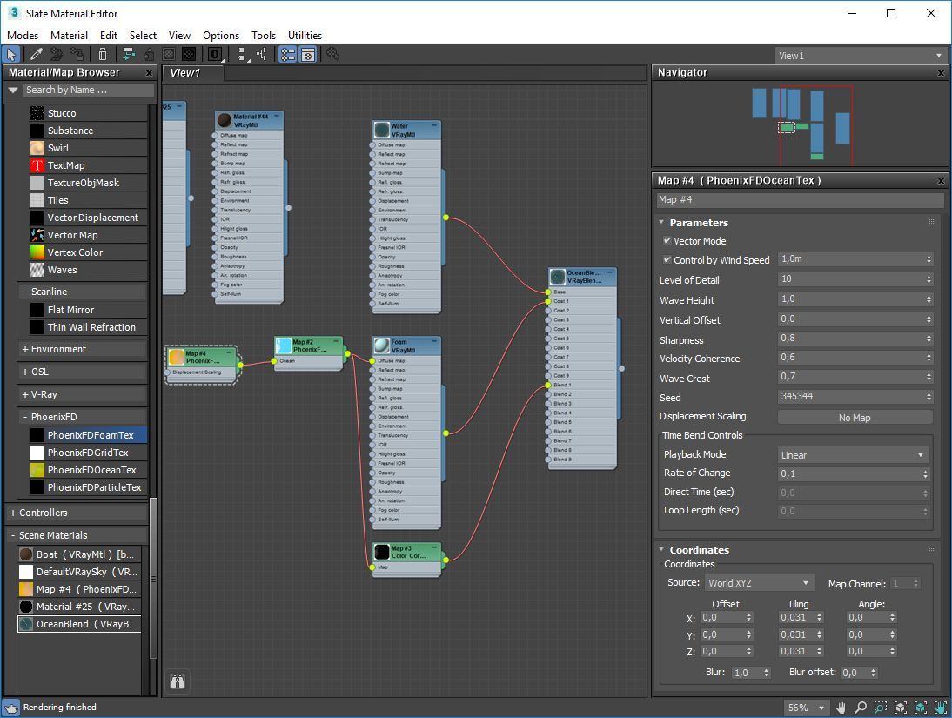This screenshot has height=718, width=952.
Task: Click the render teapot icon in status bar
Action: tap(11, 708)
